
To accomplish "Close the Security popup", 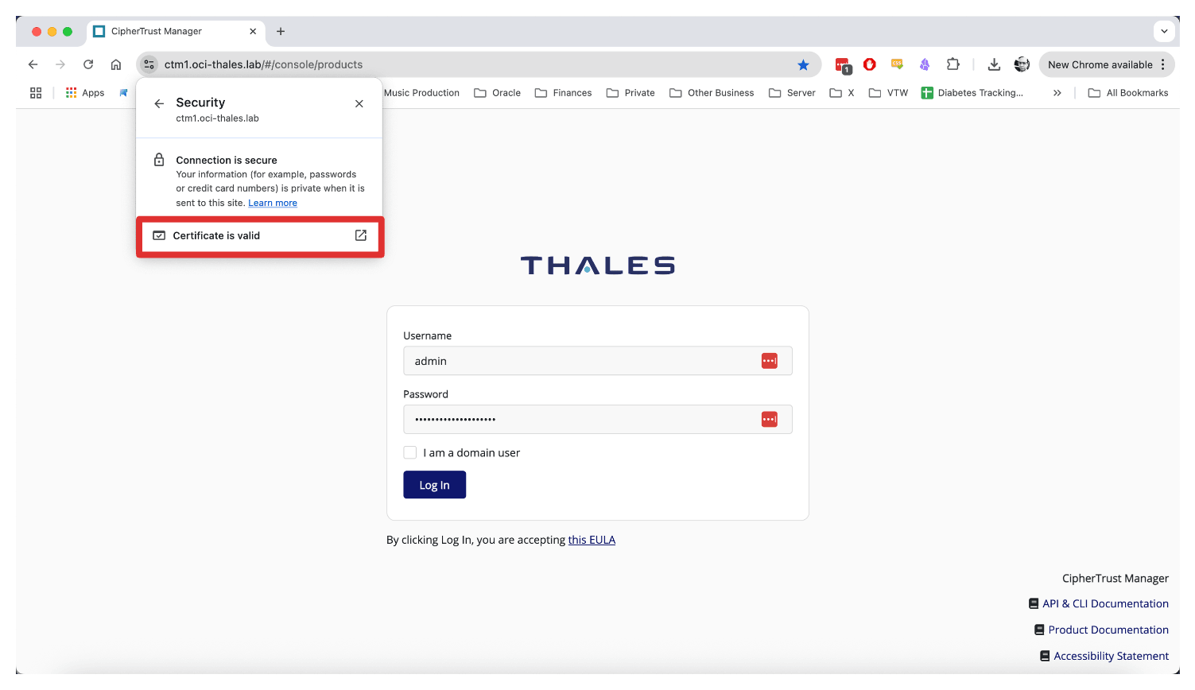I will pos(359,103).
